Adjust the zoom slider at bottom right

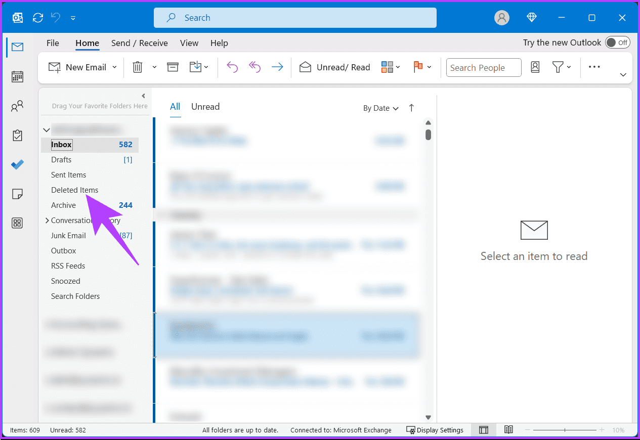(564, 430)
